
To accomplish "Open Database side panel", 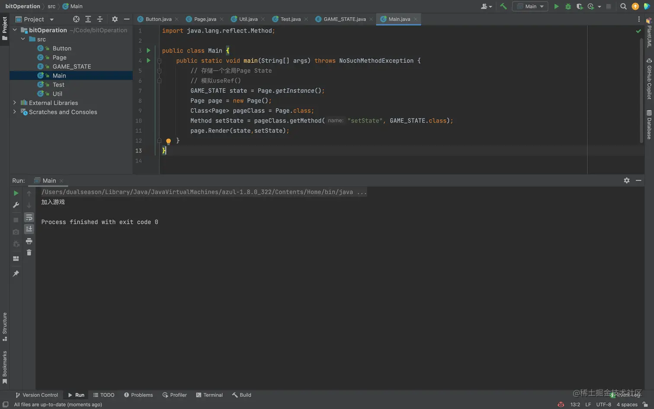I will [649, 125].
